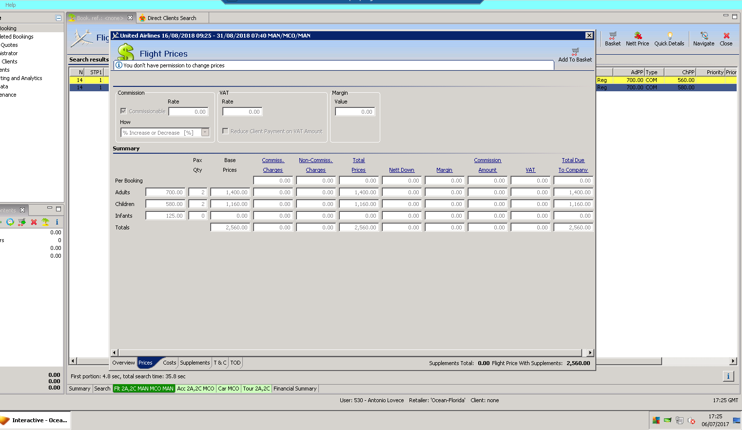
Task: Click the red X Close toolbar icon
Action: 726,36
